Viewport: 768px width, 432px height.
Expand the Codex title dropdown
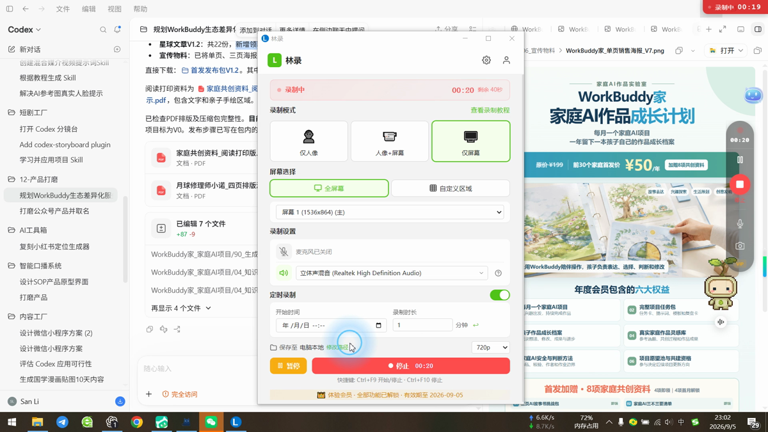tap(24, 29)
